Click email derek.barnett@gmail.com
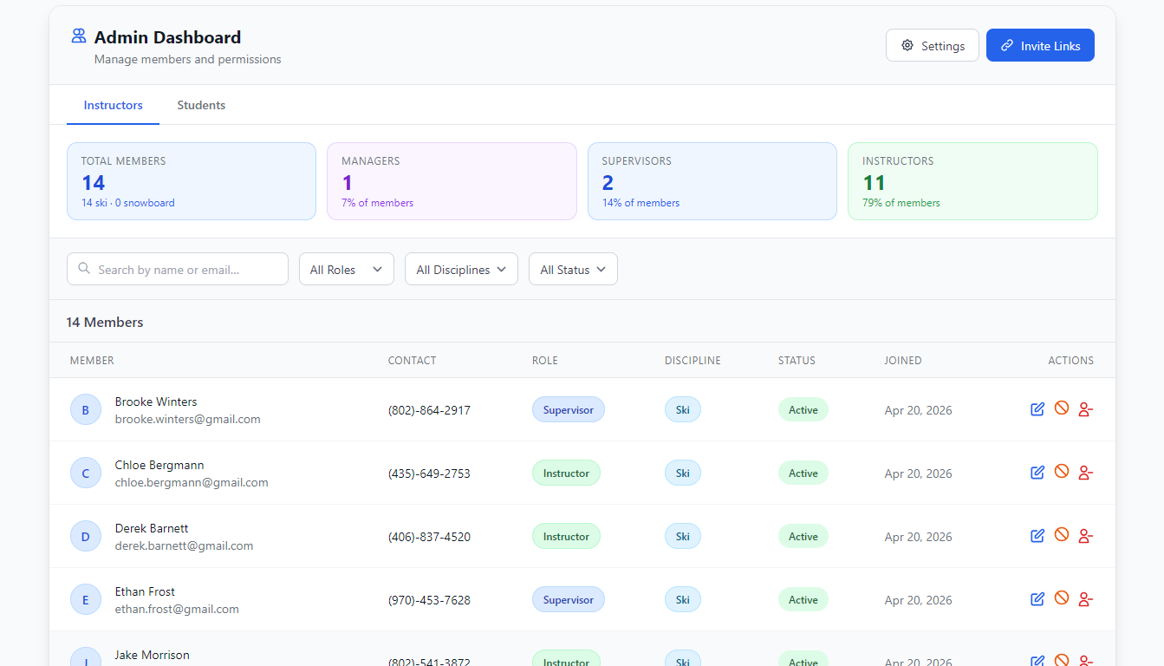Screen dimensions: 1164x666 [x=185, y=545]
